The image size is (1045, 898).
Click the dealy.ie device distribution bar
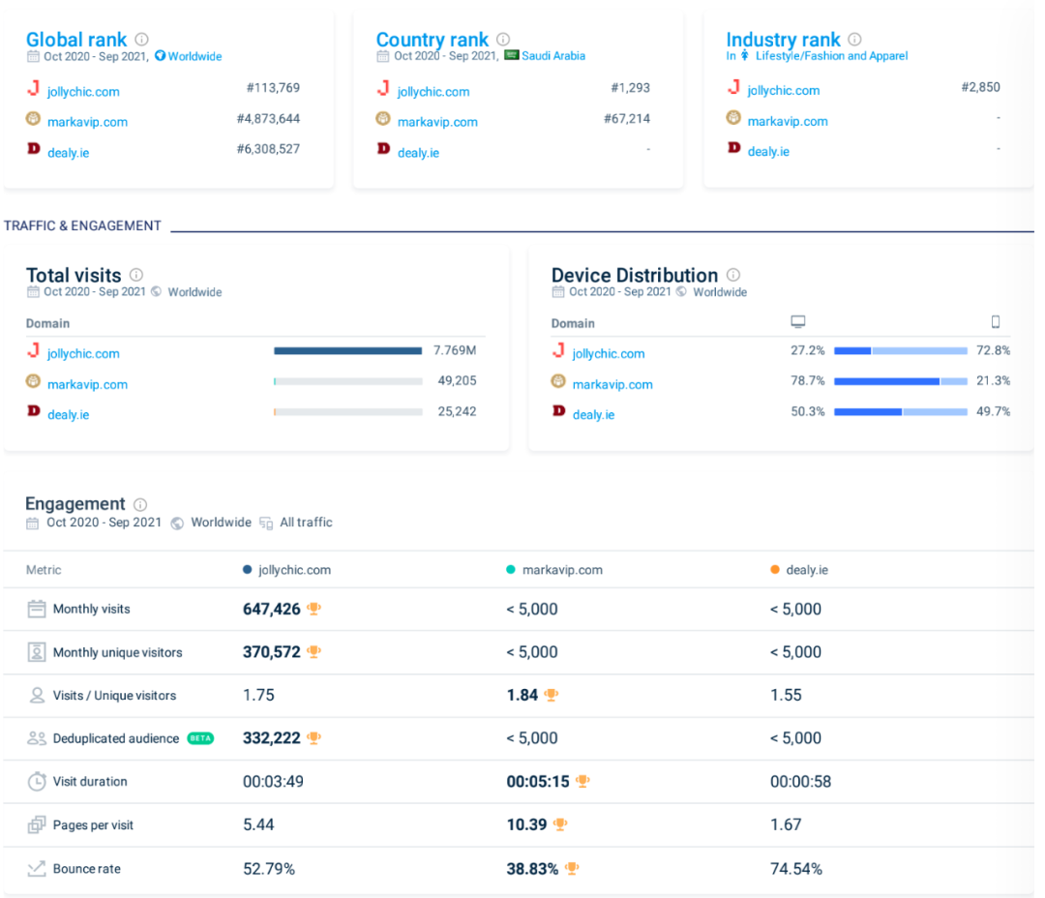point(901,412)
